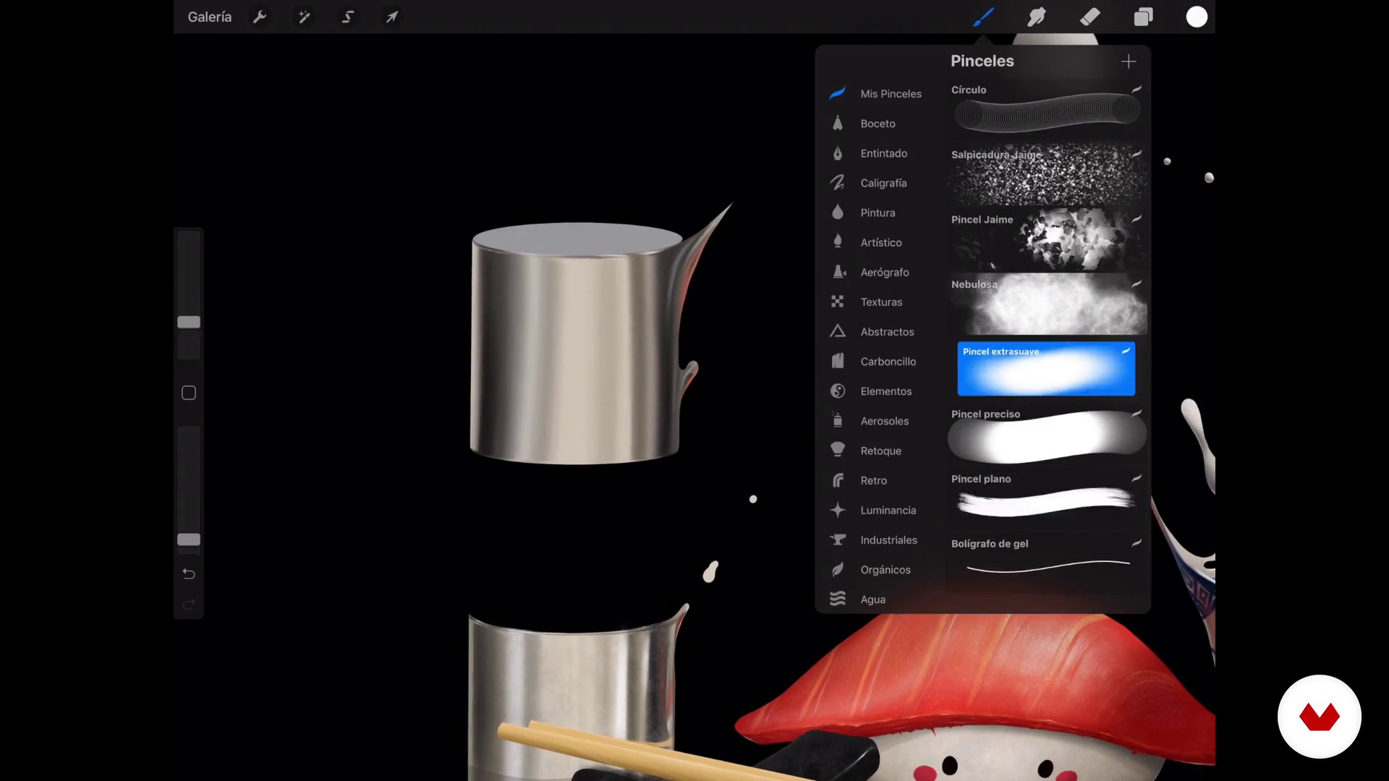This screenshot has width=1389, height=781.
Task: Click the brush opacity slider handle
Action: tap(189, 539)
